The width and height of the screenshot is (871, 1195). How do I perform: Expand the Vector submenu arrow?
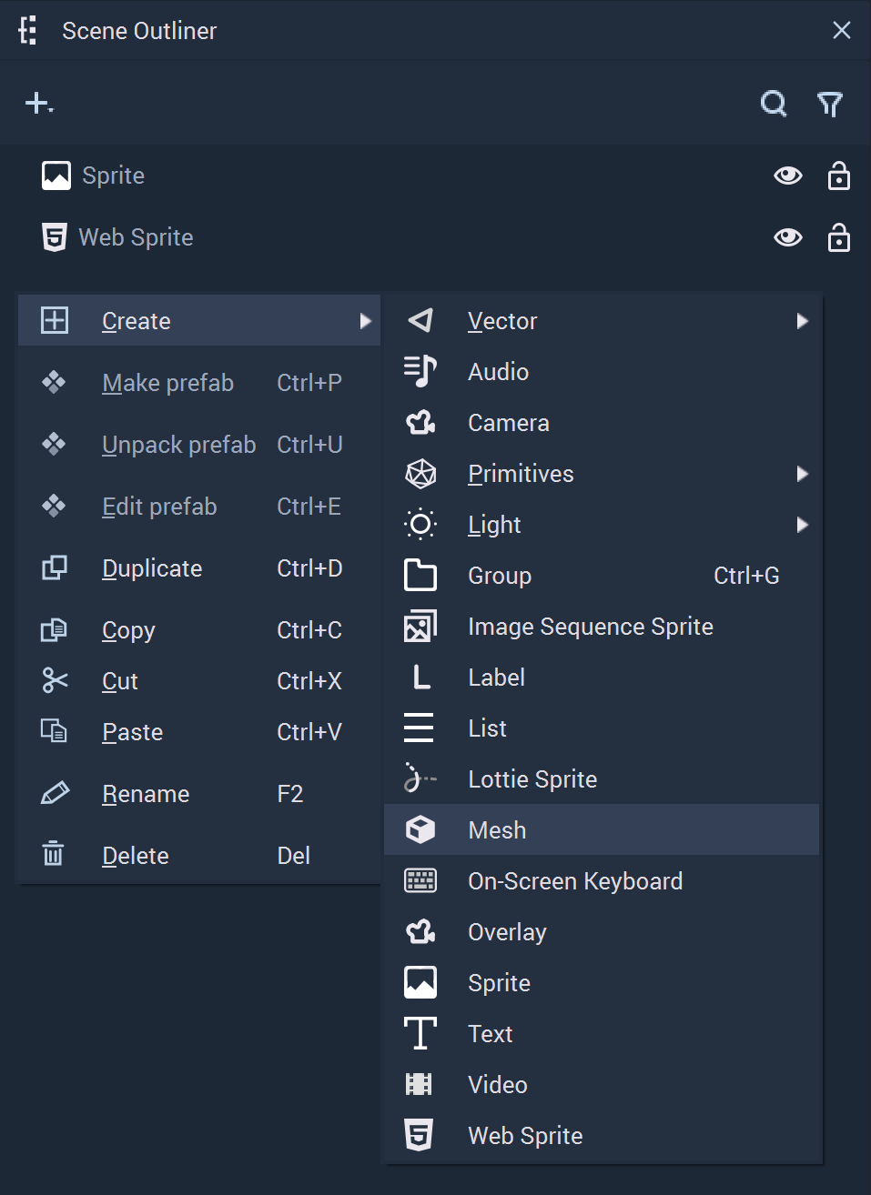802,321
